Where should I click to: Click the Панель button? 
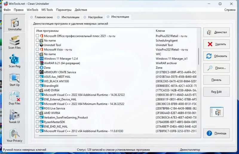tap(216, 80)
